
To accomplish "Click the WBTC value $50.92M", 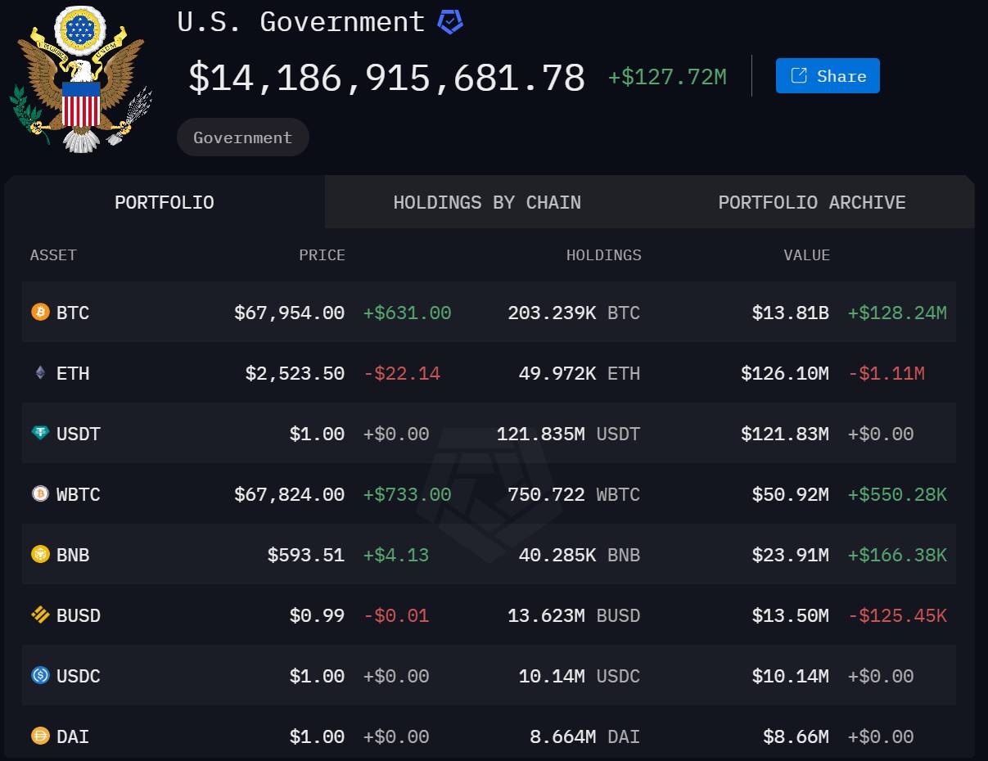I will [x=791, y=494].
